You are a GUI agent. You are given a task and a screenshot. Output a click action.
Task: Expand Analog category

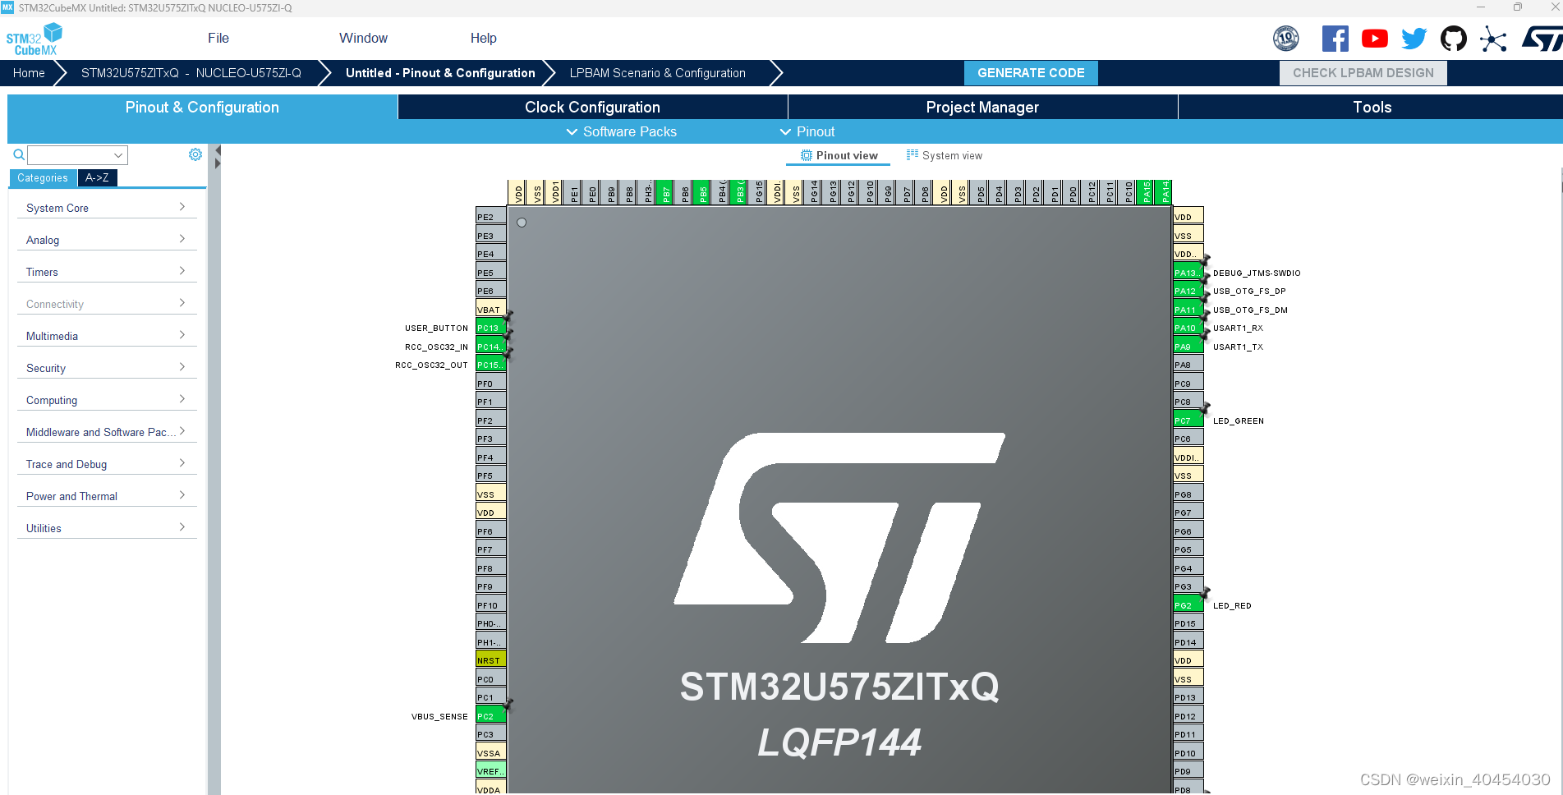point(107,240)
